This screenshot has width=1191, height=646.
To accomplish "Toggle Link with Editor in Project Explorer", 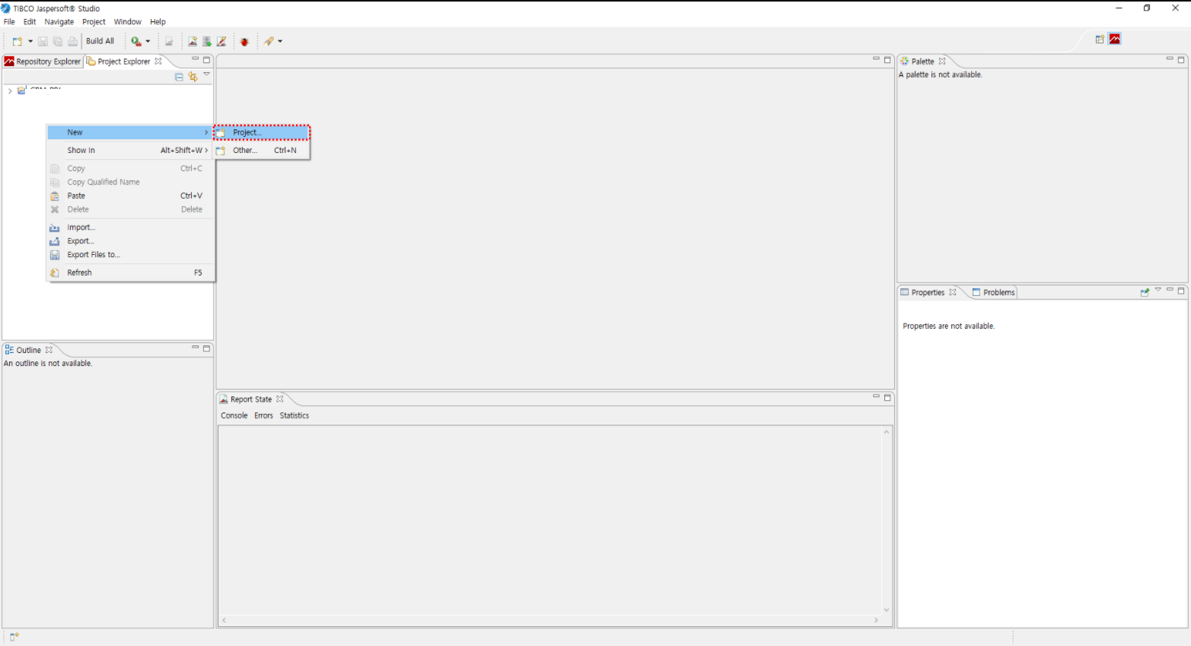I will click(193, 77).
